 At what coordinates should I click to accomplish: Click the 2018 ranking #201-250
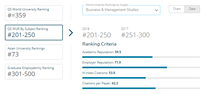click(x=97, y=35)
